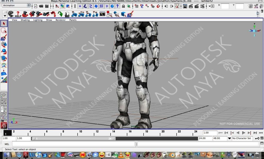Open the character set dropdown arrow

[x=229, y=138]
